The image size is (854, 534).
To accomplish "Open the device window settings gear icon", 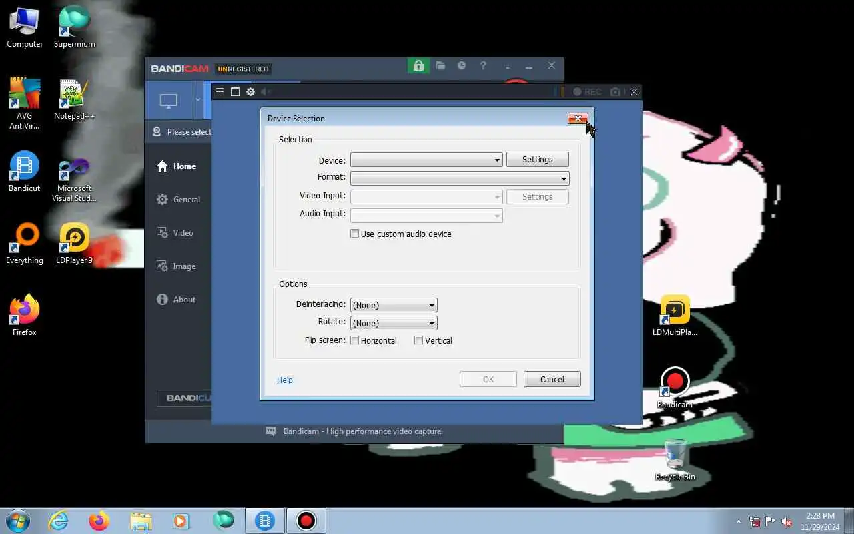I will pos(250,92).
